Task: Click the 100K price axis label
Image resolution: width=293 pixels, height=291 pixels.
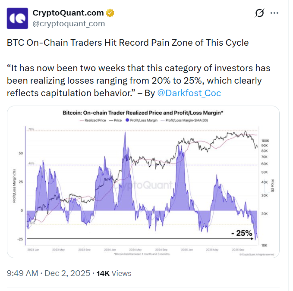Action: [265, 141]
